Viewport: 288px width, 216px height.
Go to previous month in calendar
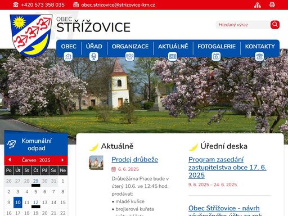[x=10, y=160]
